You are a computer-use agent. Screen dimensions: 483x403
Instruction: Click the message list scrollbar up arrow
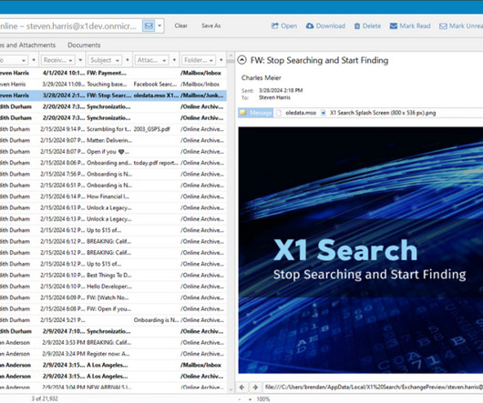[x=231, y=55]
